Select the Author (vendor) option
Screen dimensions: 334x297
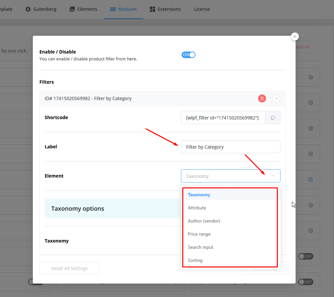click(x=204, y=221)
